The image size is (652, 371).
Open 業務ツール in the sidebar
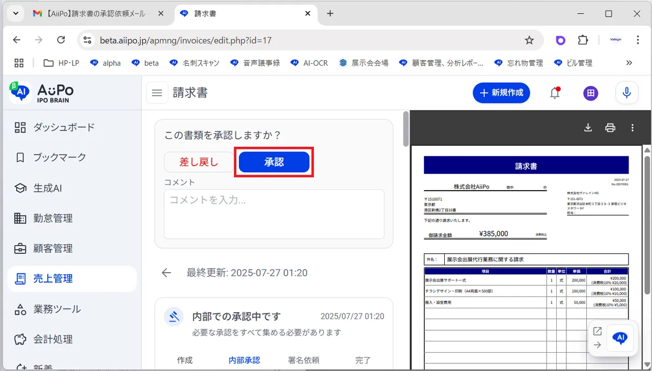[72, 309]
